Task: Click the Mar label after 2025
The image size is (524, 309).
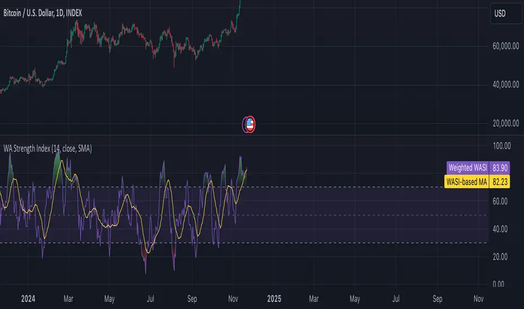Action: [x=314, y=299]
